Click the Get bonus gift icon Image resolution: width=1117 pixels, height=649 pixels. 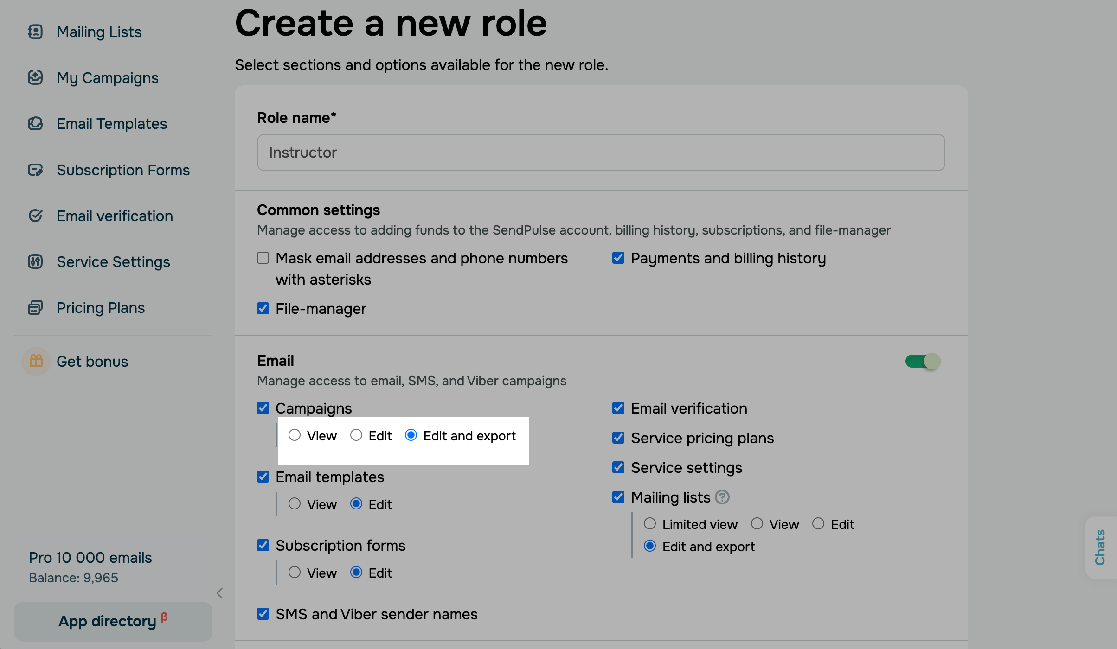(x=36, y=361)
